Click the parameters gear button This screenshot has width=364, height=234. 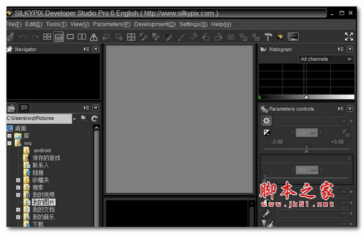coord(266,121)
